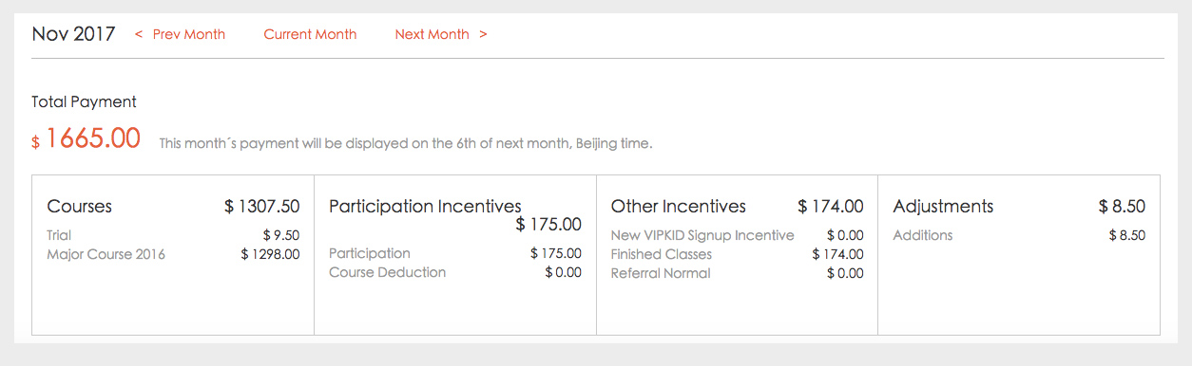Click the left arrow before Prev Month
The image size is (1192, 366).
[139, 34]
